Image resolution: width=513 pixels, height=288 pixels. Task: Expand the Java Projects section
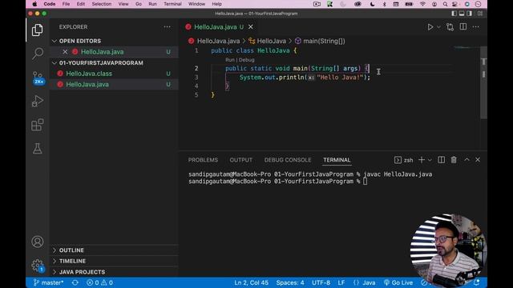click(113, 272)
